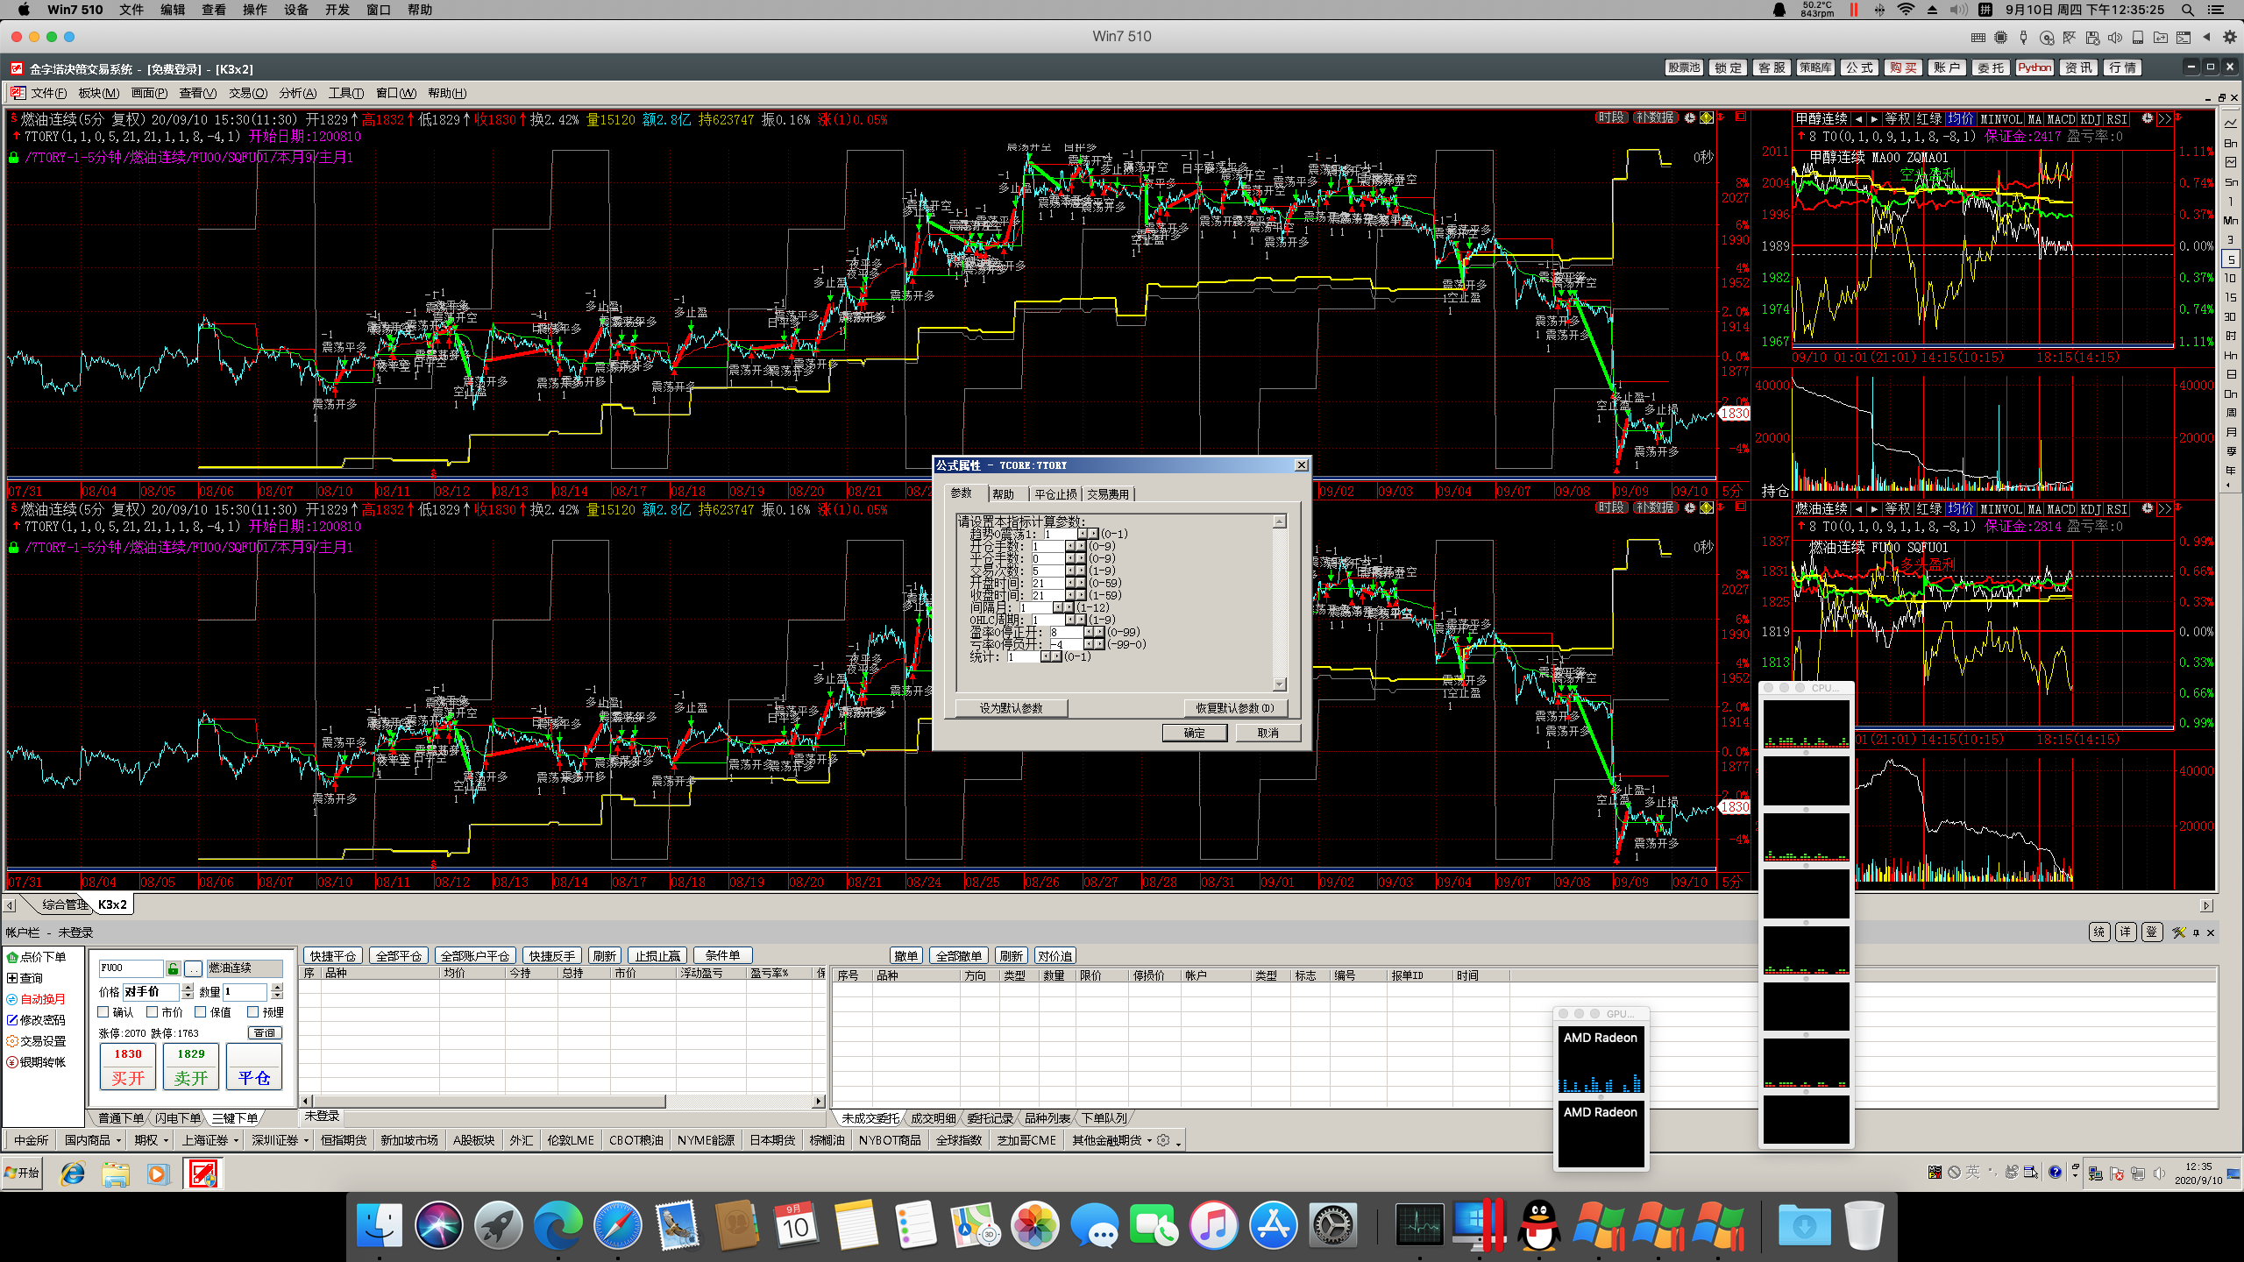
Task: Open Safari in the macOS dock
Action: point(617,1225)
